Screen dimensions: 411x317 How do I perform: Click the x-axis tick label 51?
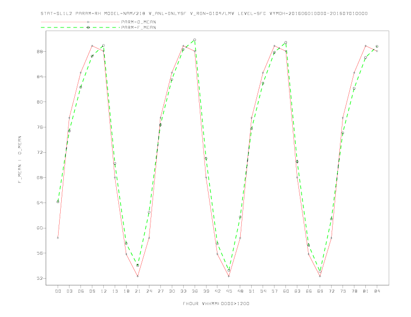[252, 291]
